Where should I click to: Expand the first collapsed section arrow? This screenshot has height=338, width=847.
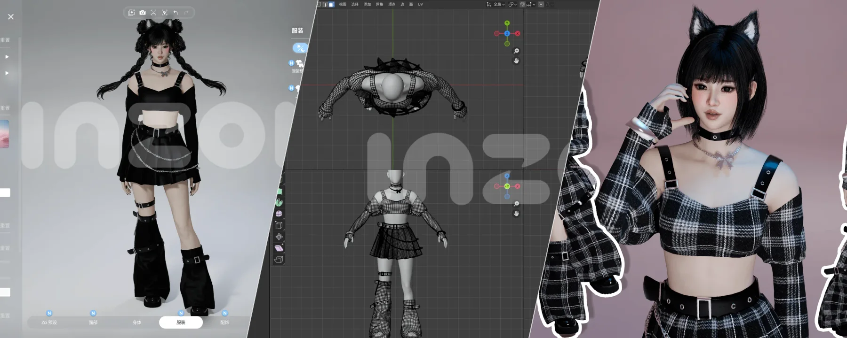coord(7,57)
